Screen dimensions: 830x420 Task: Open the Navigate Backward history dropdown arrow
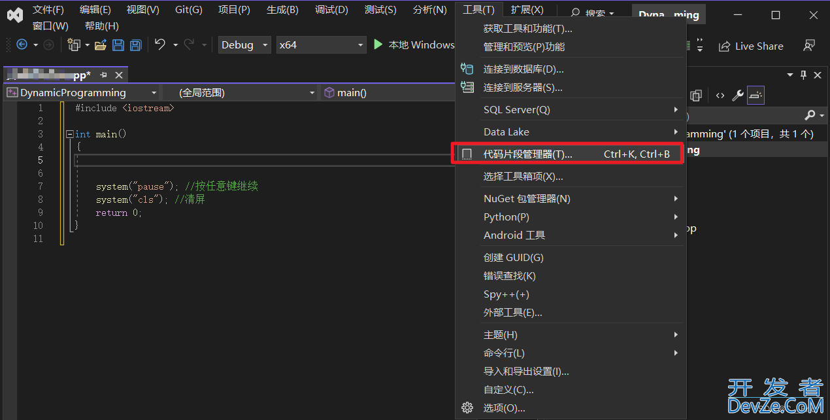(x=35, y=45)
